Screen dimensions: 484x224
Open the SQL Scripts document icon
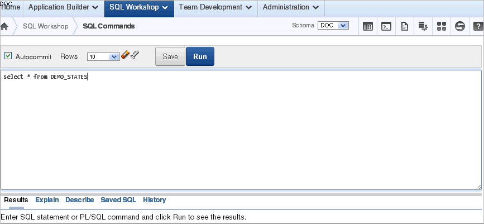coord(404,26)
